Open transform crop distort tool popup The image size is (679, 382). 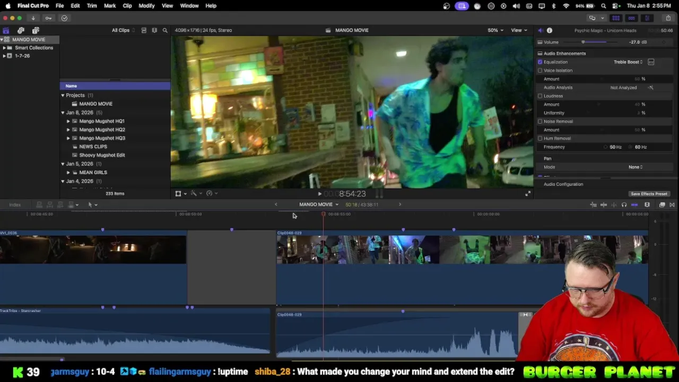180,194
